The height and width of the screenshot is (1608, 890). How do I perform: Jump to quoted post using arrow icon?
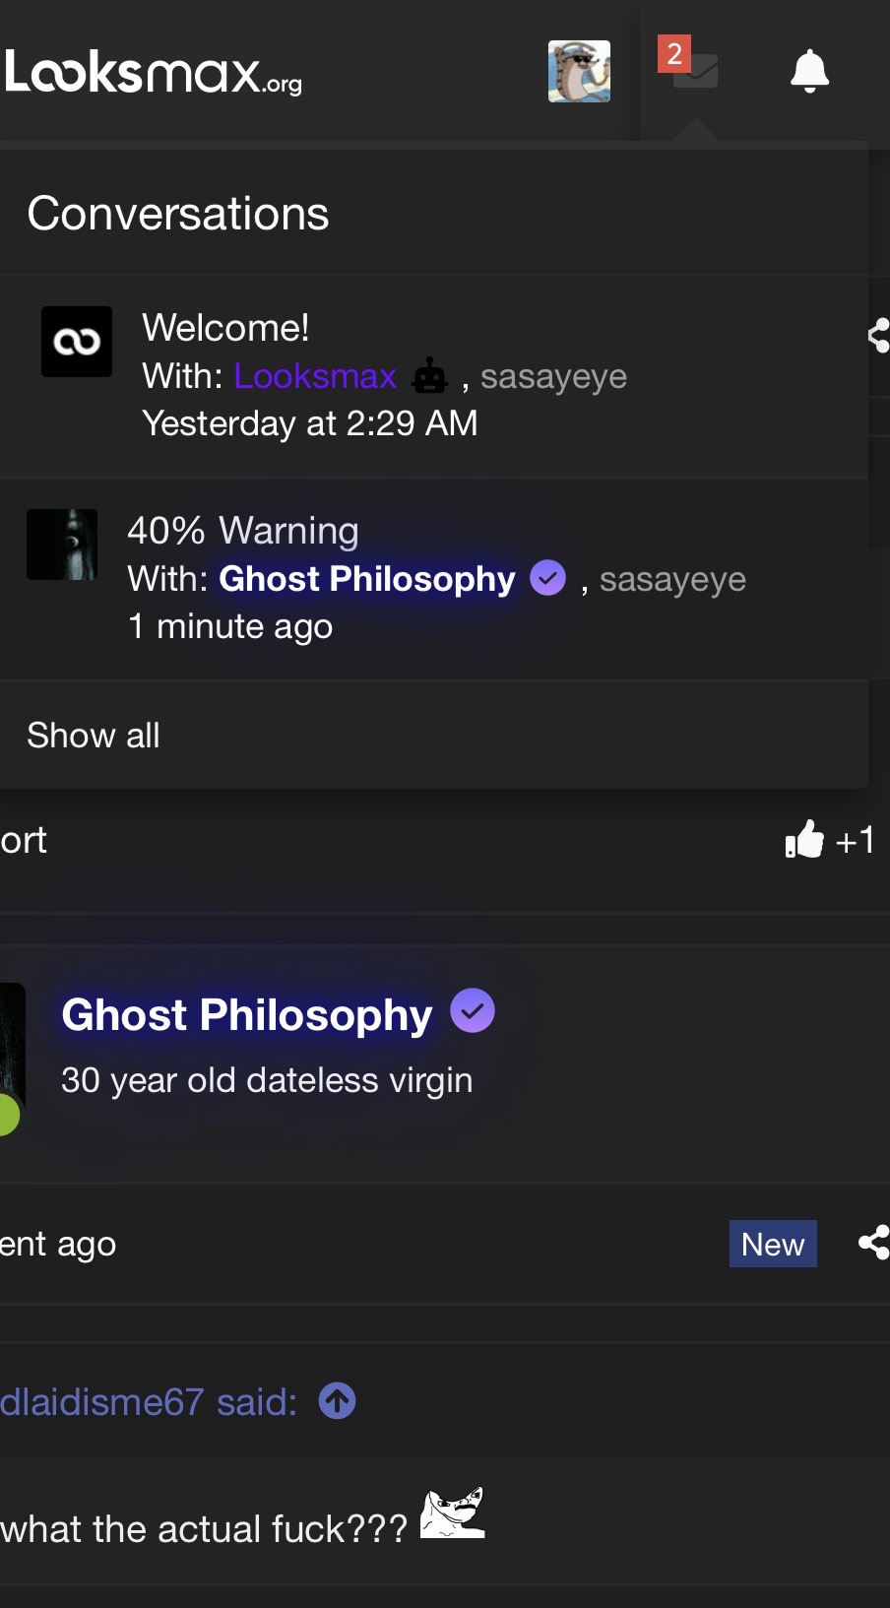338,1400
